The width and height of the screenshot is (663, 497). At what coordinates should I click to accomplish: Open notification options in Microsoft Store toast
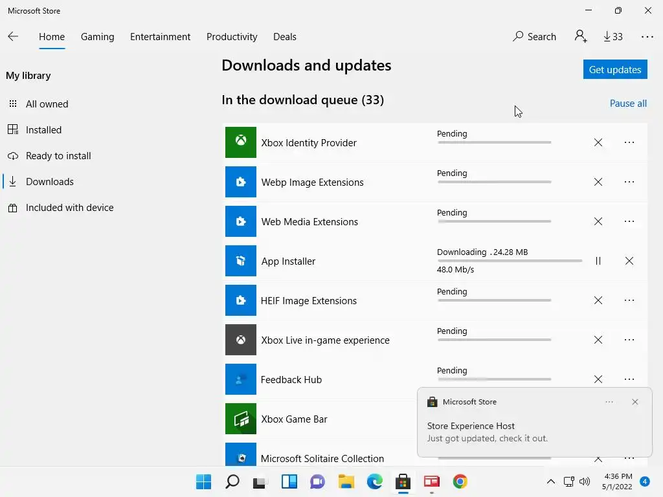pos(609,402)
